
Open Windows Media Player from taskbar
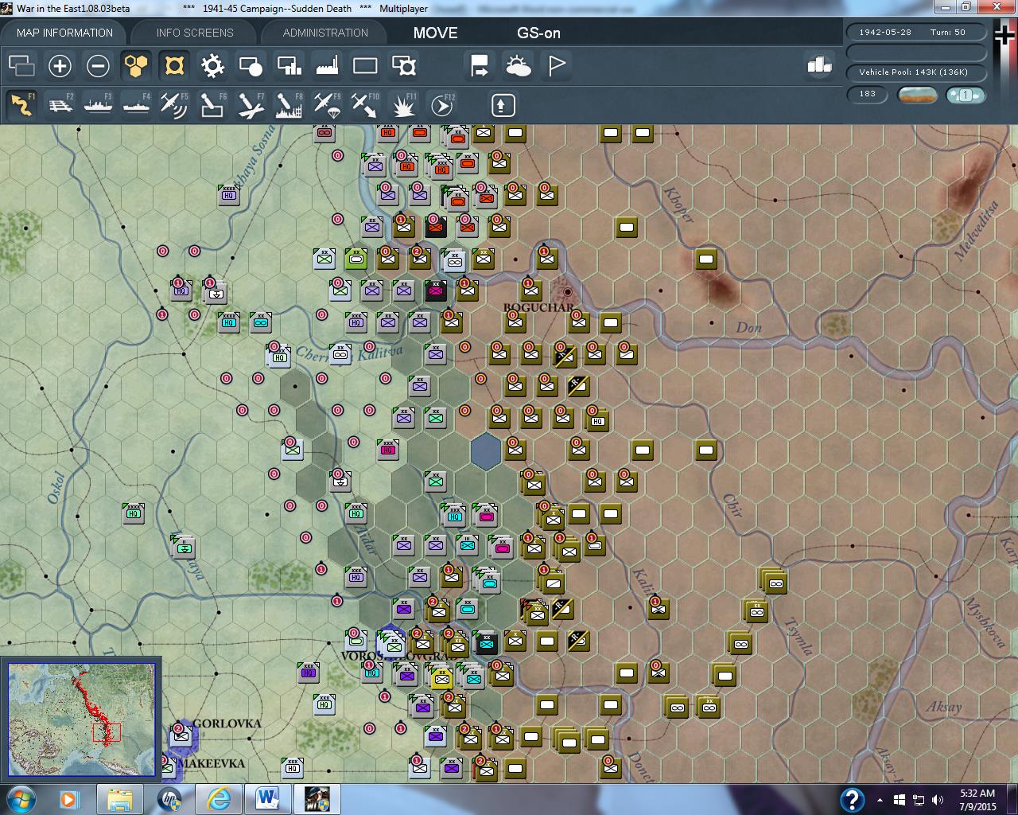point(68,799)
